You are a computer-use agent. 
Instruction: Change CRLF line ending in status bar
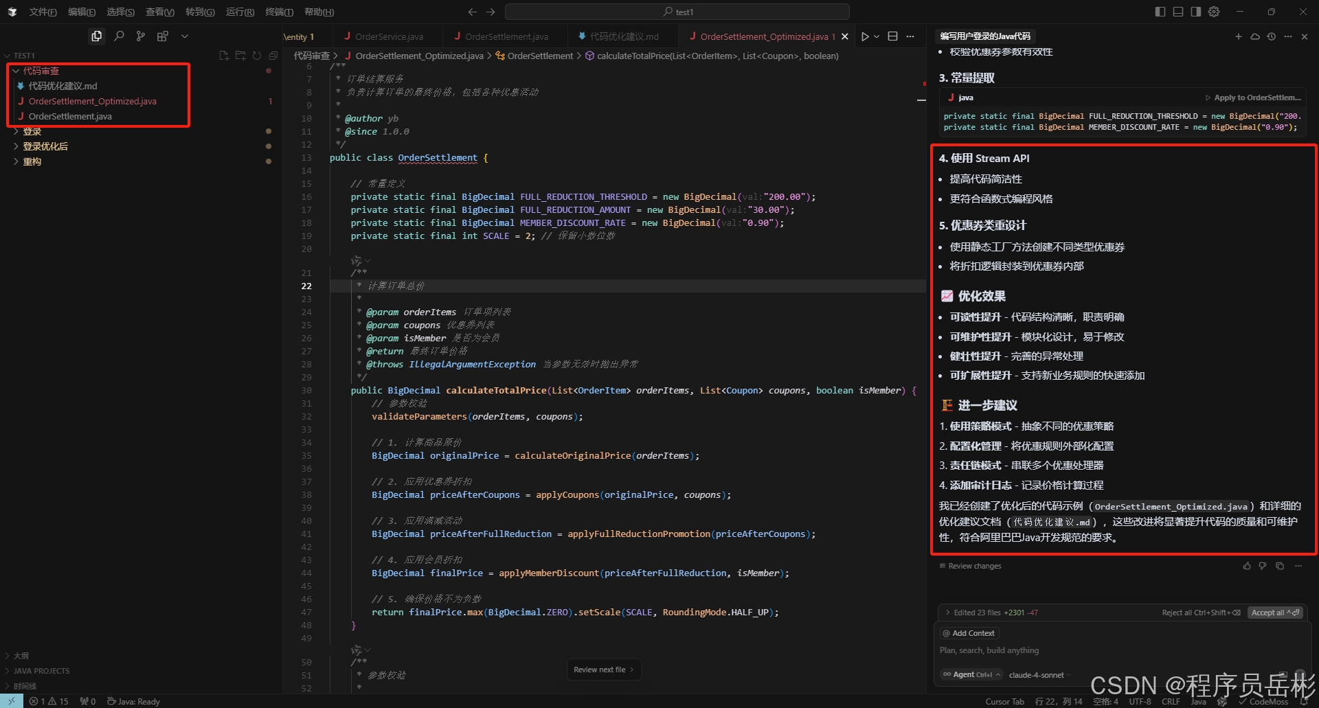(1171, 701)
